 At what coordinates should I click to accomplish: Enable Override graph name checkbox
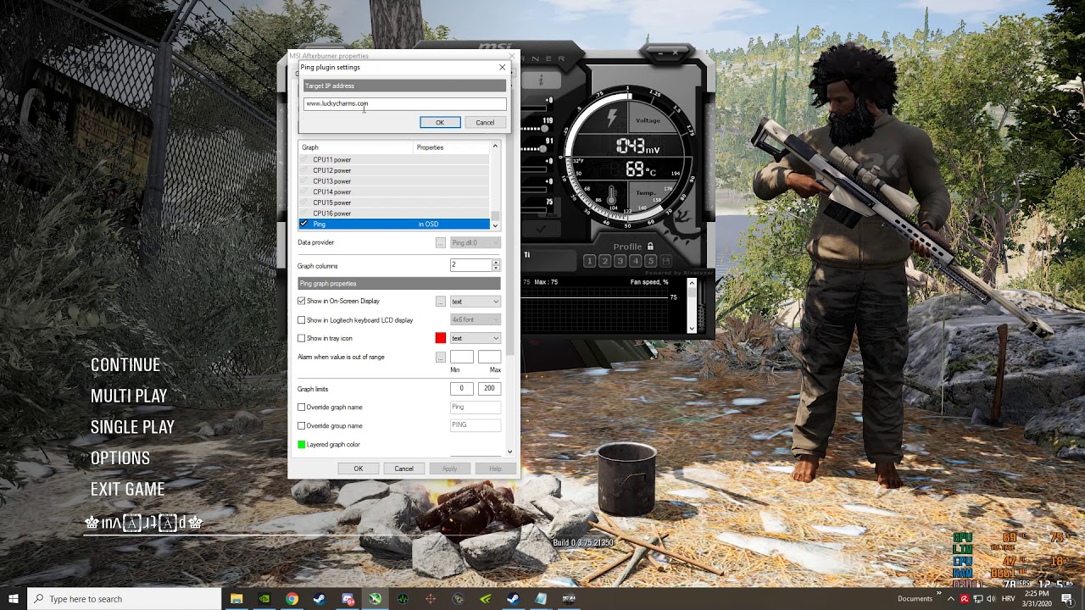pos(301,408)
